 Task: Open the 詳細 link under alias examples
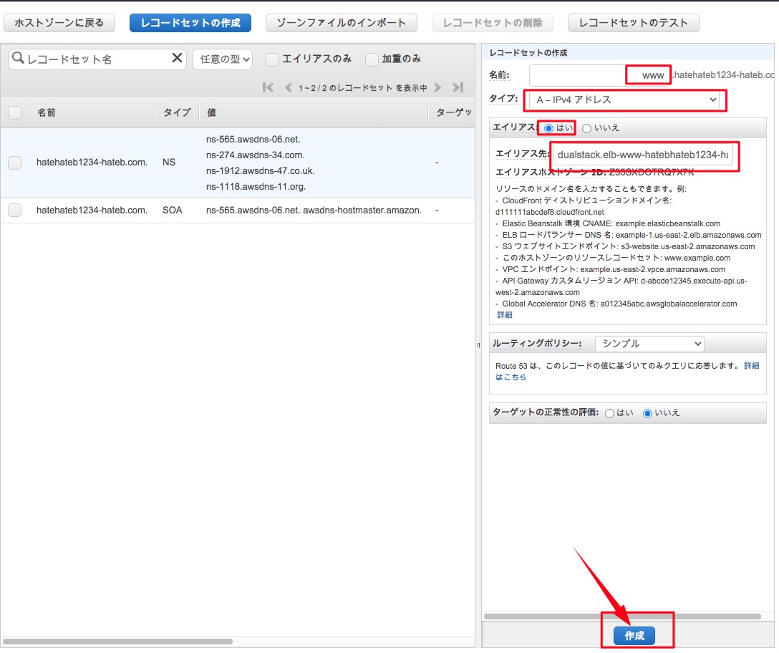pyautogui.click(x=504, y=315)
